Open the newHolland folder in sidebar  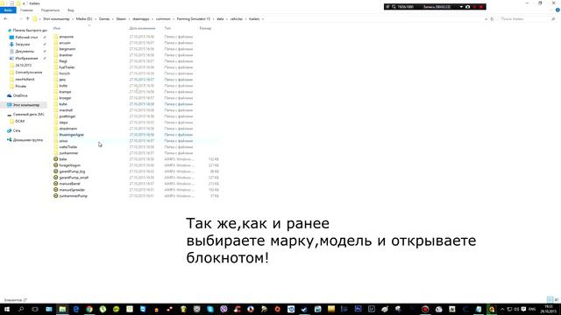click(x=25, y=80)
